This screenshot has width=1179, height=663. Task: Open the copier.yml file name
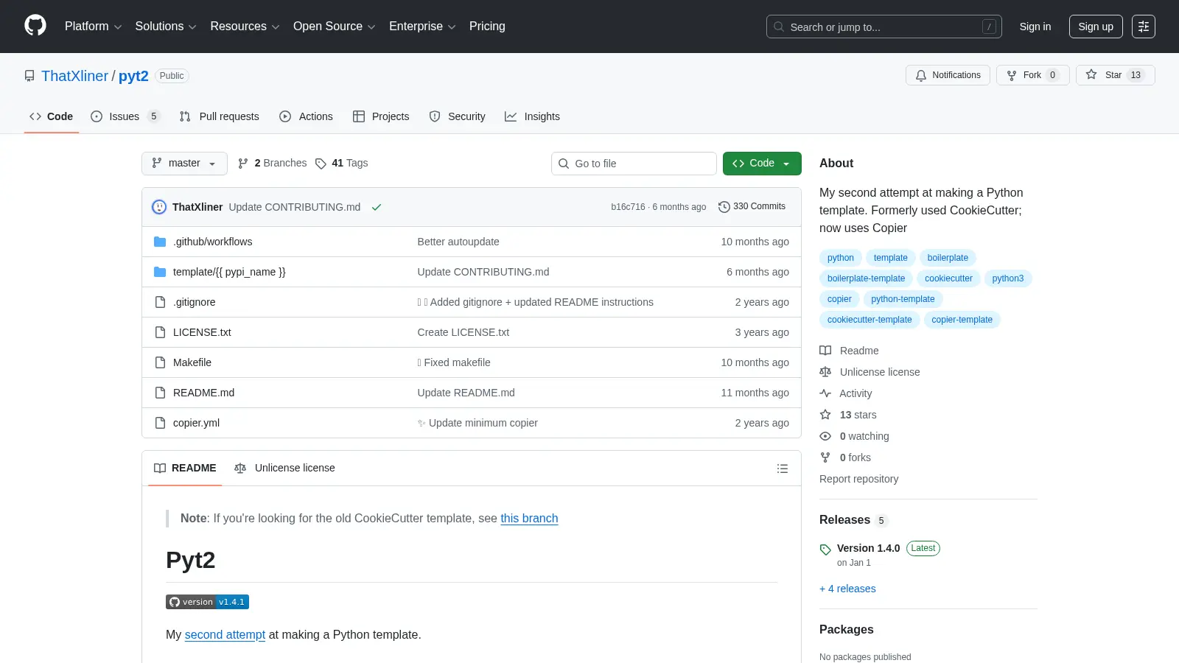[x=196, y=423]
